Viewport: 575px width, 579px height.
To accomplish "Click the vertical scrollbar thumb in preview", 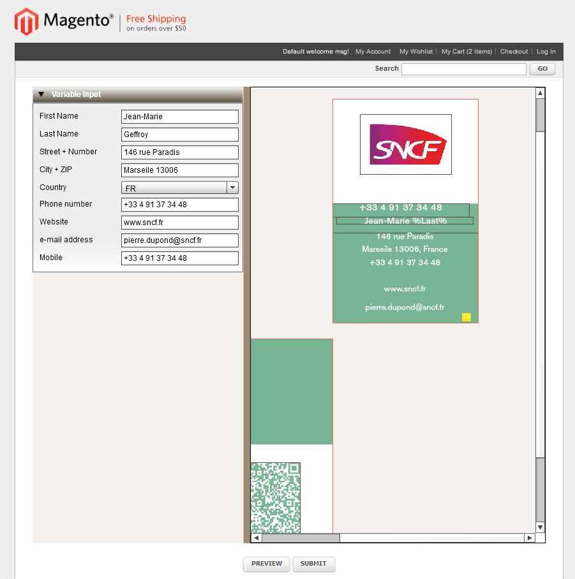I will 541,115.
